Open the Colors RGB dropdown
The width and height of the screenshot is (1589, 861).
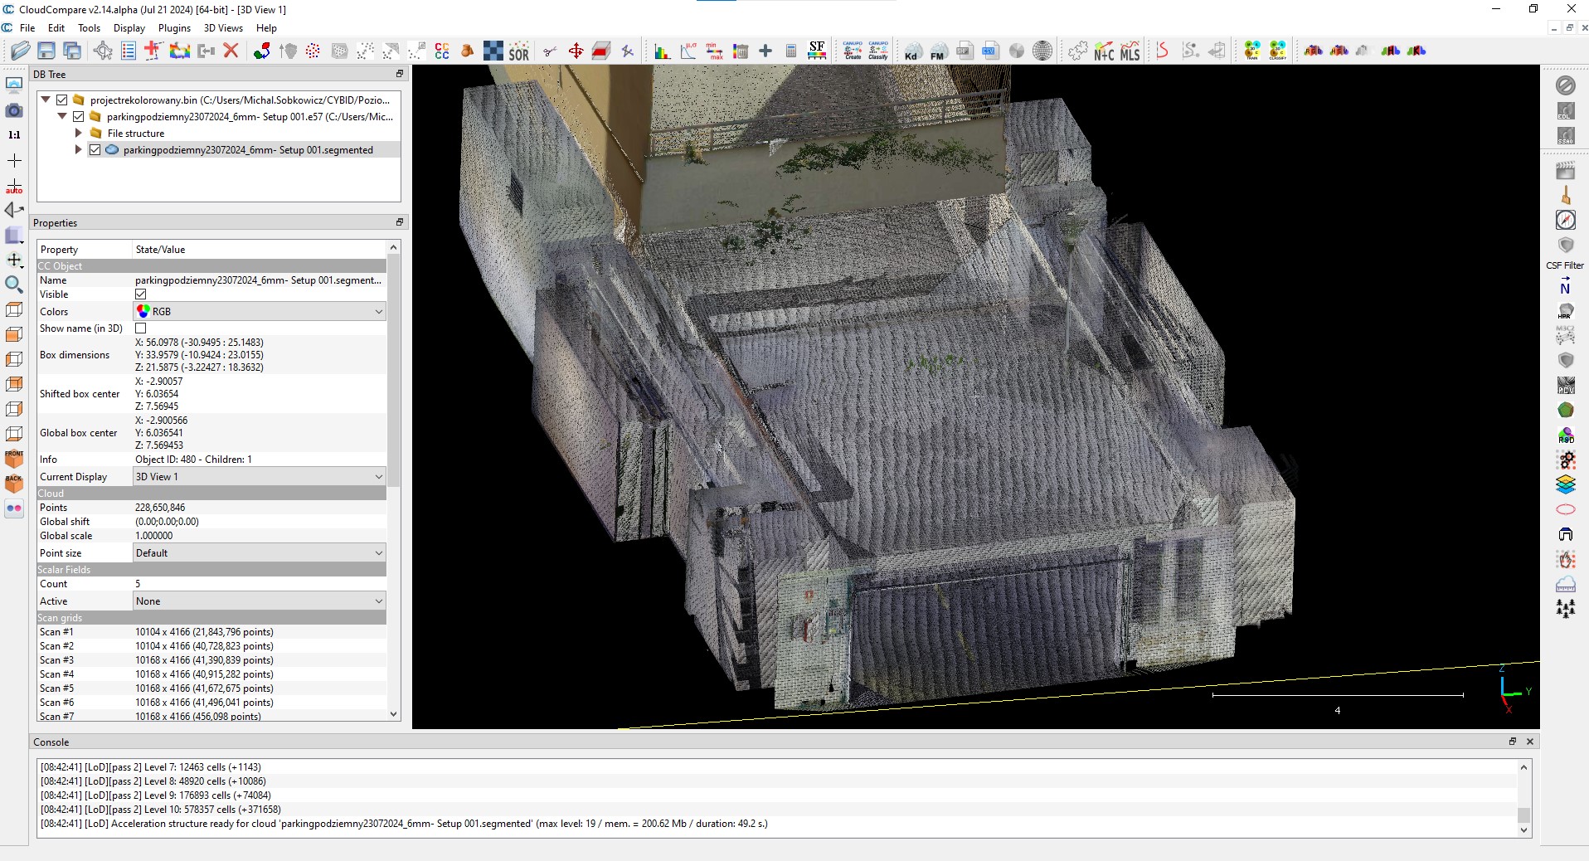tap(260, 312)
